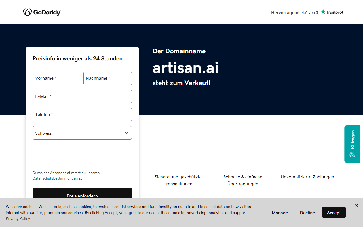Viewport: 363px width, 227px height.
Task: Click into the Telefon field
Action: 82,115
